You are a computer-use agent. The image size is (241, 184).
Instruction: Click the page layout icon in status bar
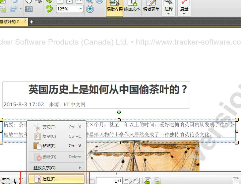[x=236, y=181]
